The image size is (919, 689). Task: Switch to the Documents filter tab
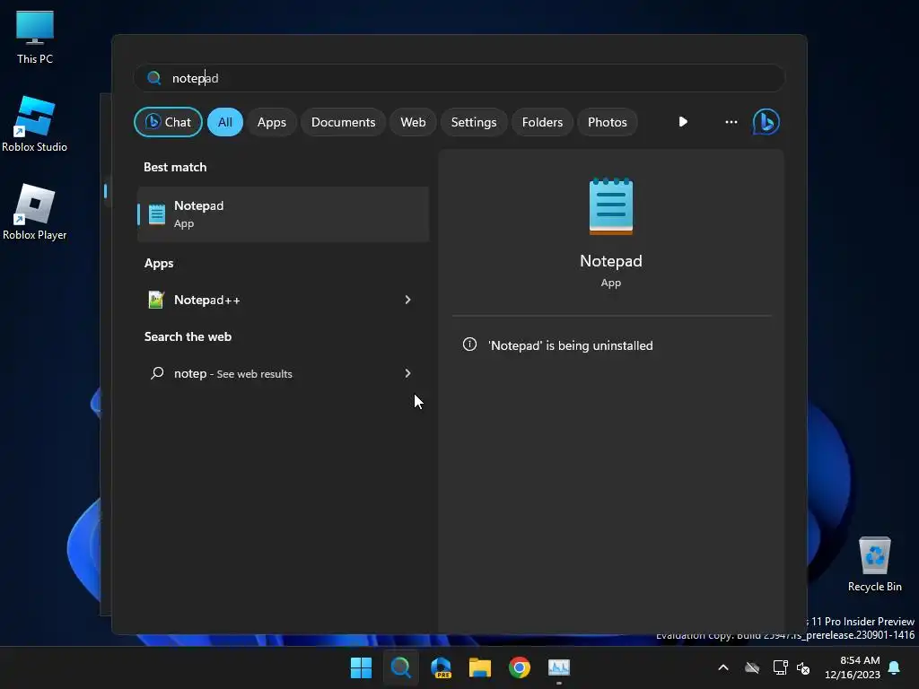[343, 122]
